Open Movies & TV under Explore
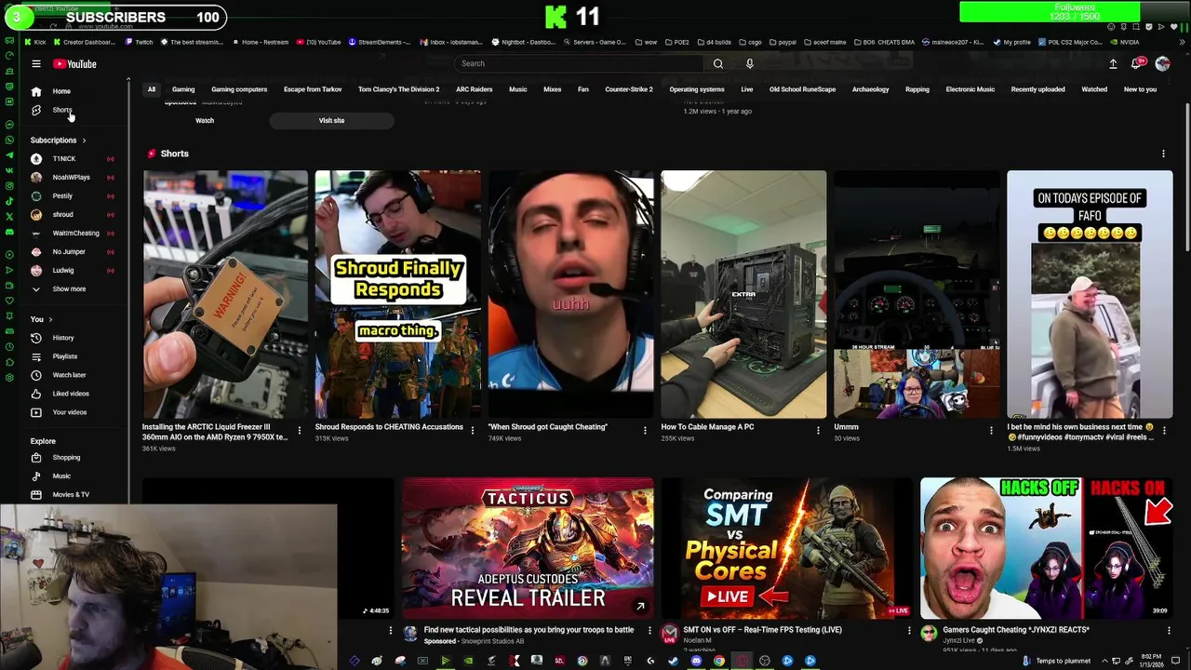 coord(71,495)
